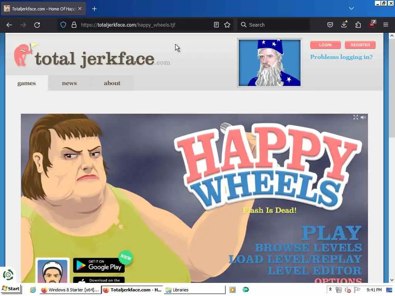Reload the page with the refresh icon

coord(37,25)
